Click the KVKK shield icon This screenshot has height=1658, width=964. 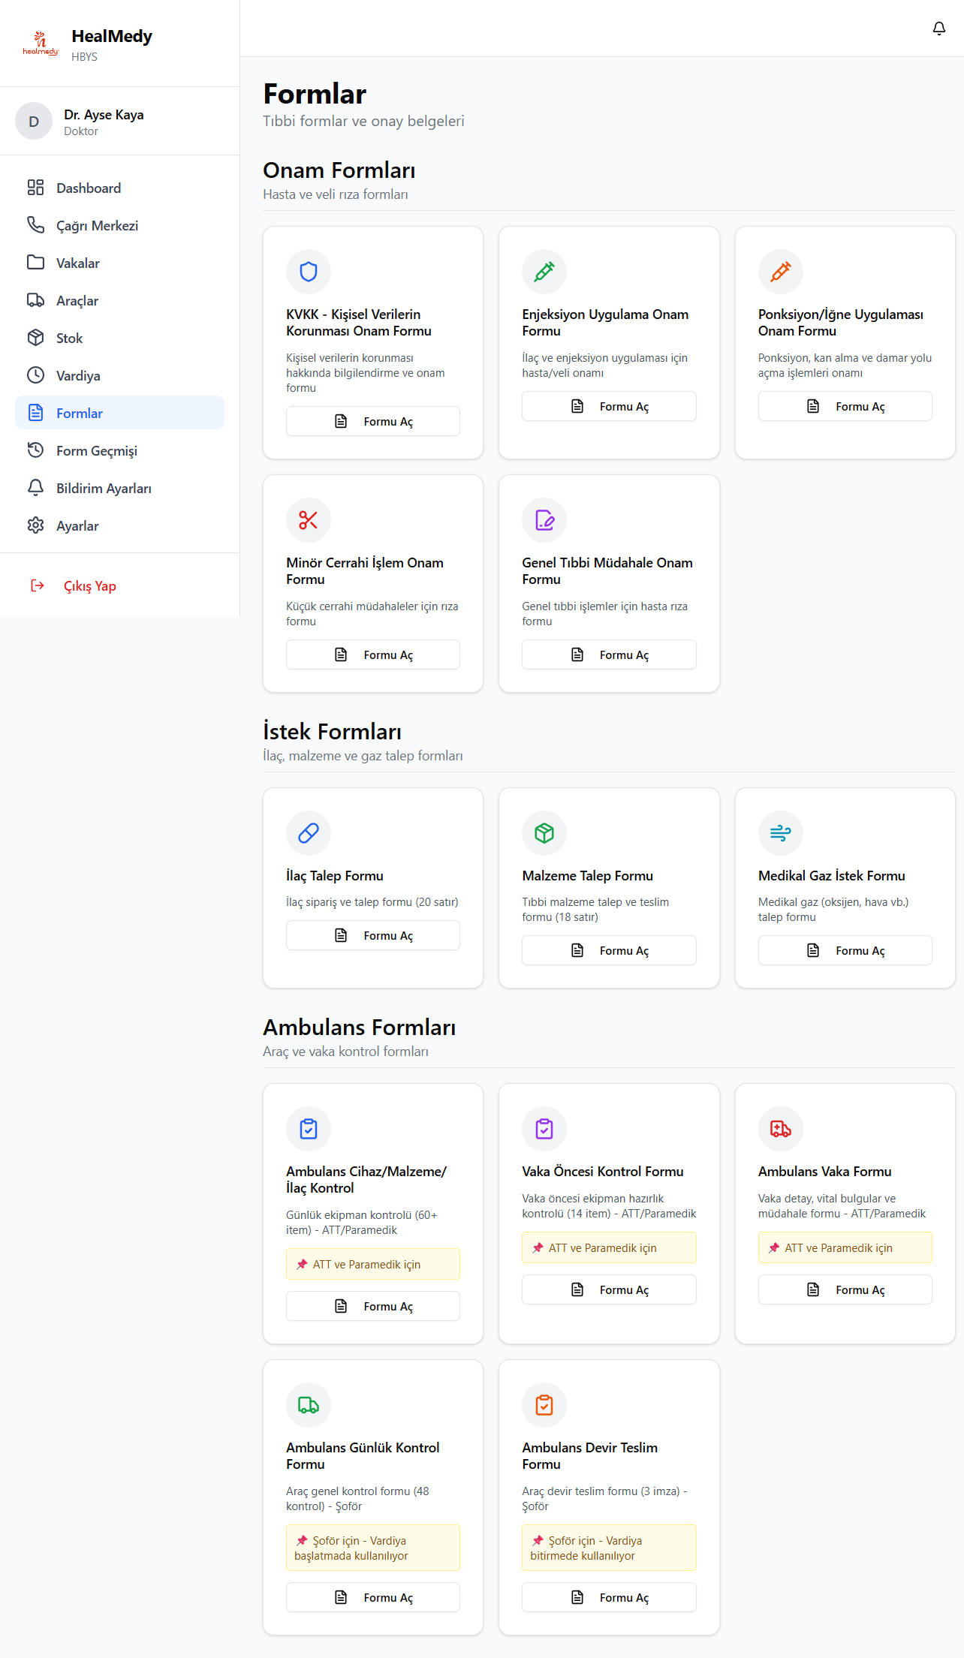309,272
